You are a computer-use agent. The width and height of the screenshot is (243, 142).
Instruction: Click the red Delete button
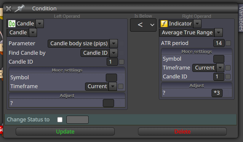(182, 131)
